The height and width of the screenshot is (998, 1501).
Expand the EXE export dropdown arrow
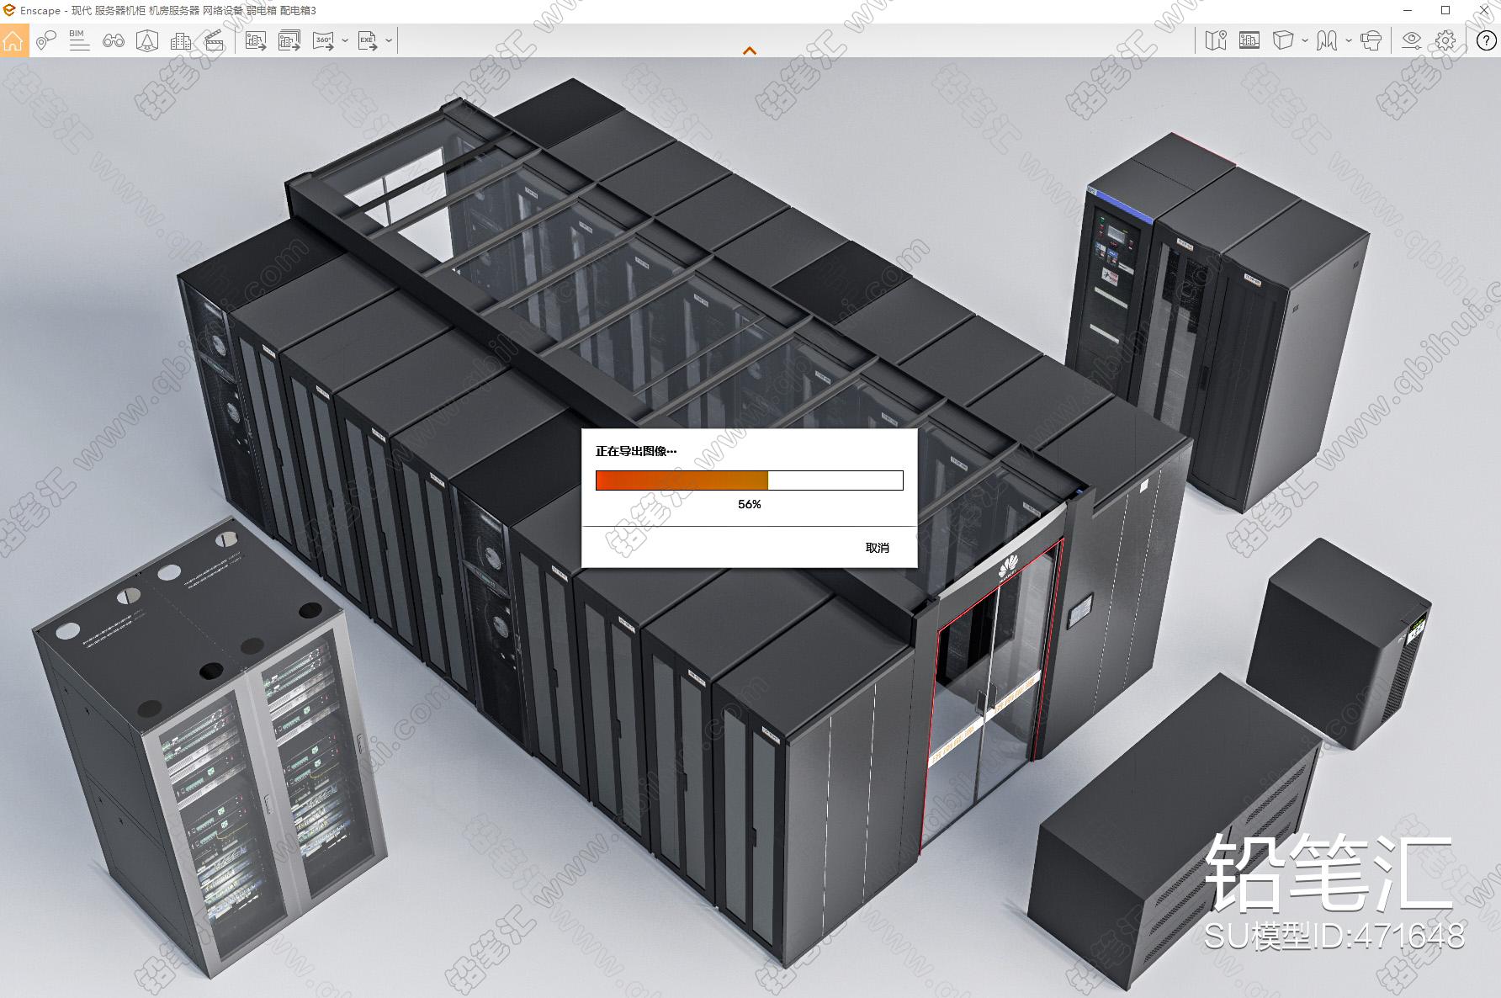389,40
